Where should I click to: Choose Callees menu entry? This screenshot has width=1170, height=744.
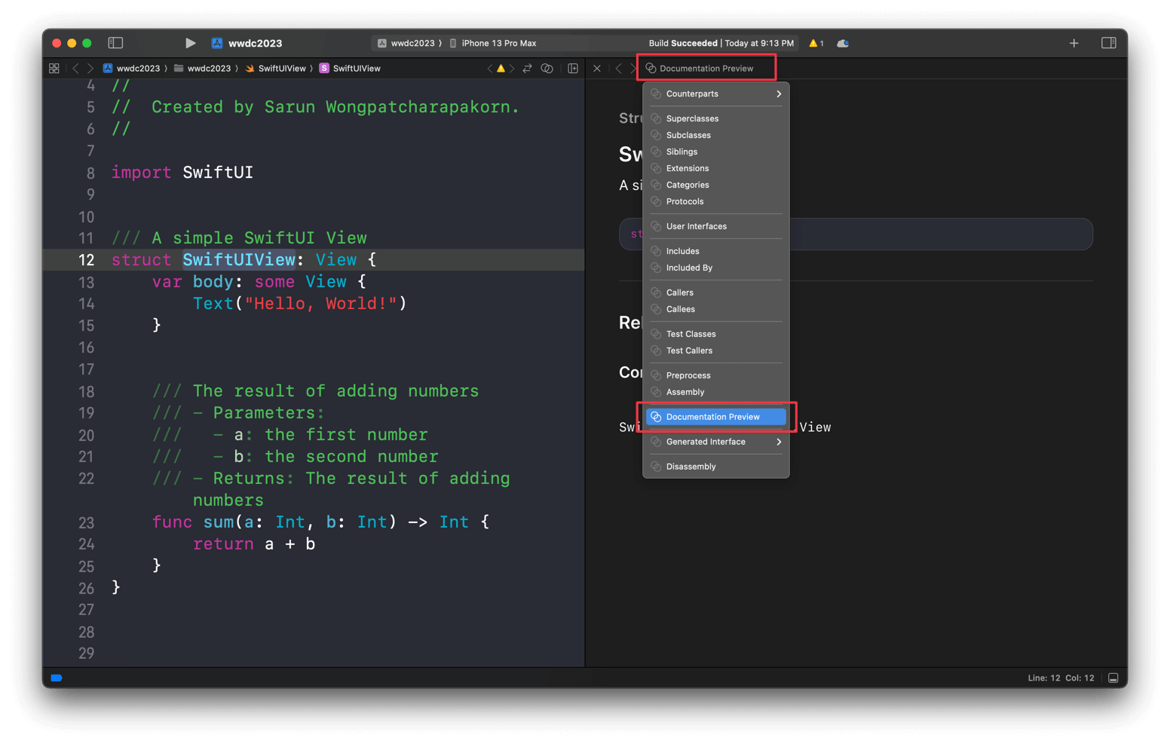(x=716, y=309)
